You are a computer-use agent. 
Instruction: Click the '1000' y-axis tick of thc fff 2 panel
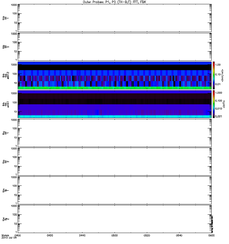pyautogui.click(x=14, y=149)
